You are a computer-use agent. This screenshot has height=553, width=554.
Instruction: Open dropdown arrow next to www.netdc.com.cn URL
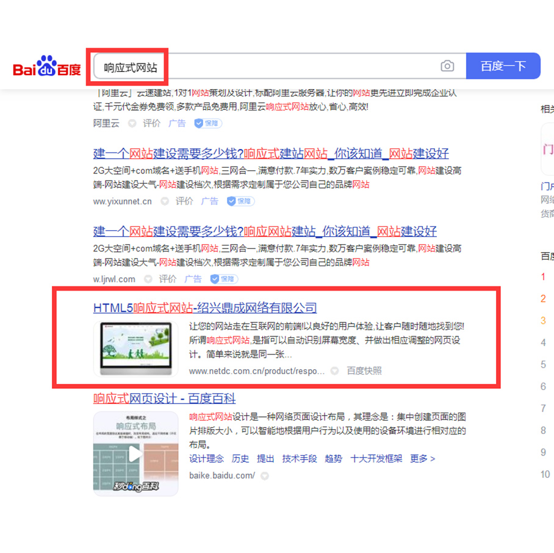click(334, 371)
